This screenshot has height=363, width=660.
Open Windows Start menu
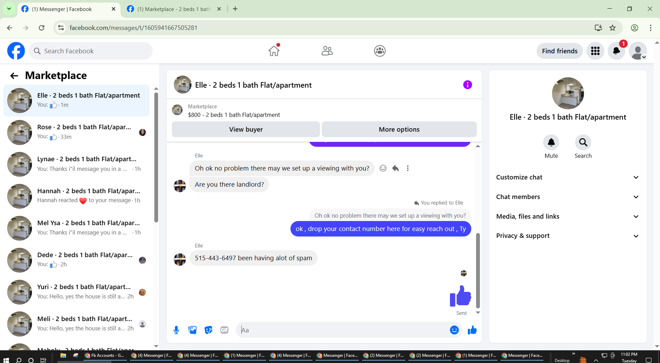(6, 360)
